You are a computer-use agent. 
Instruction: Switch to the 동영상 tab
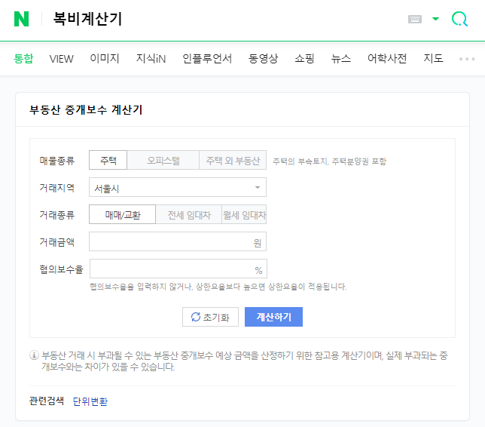pos(264,58)
